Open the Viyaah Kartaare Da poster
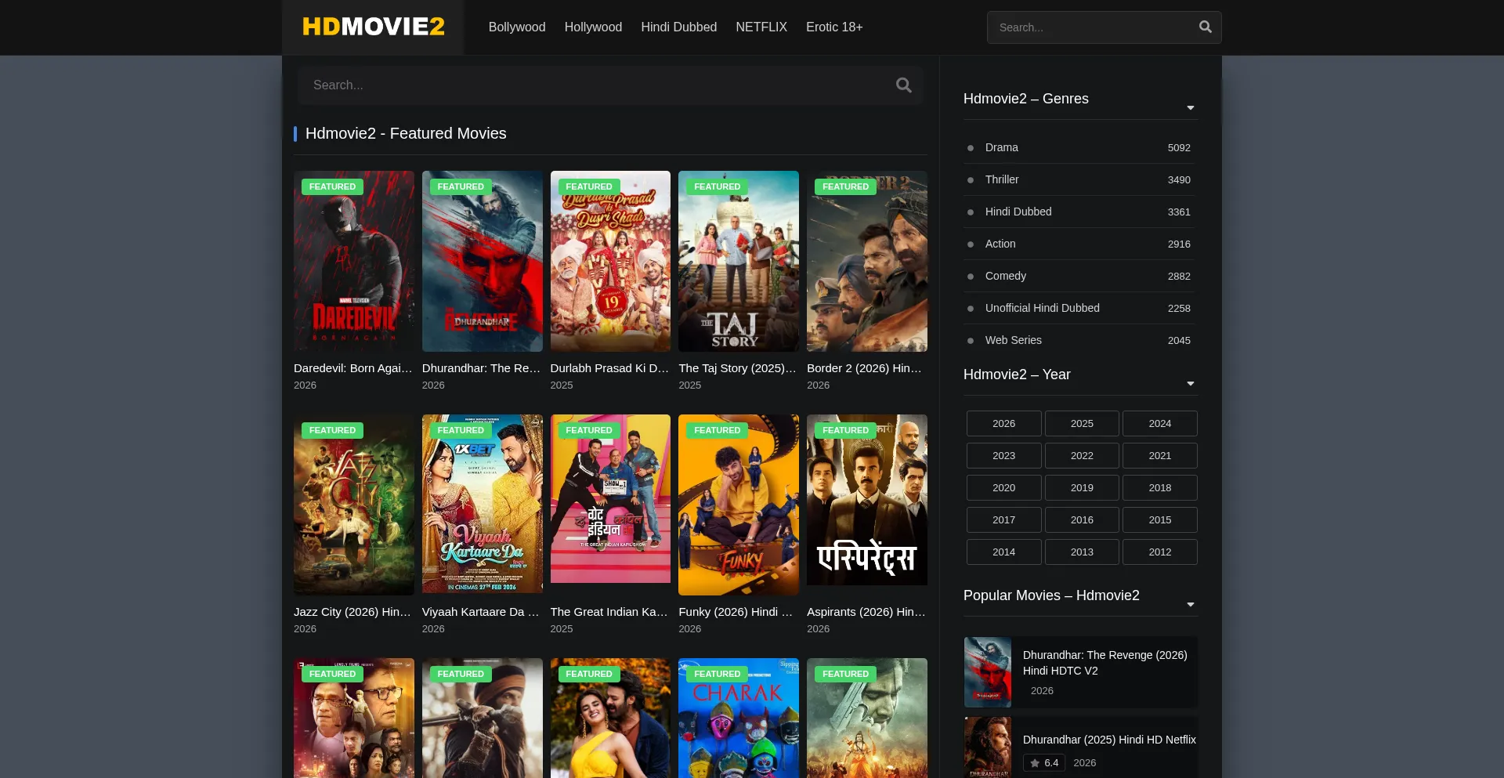Screen dimensions: 1504x778 483,505
